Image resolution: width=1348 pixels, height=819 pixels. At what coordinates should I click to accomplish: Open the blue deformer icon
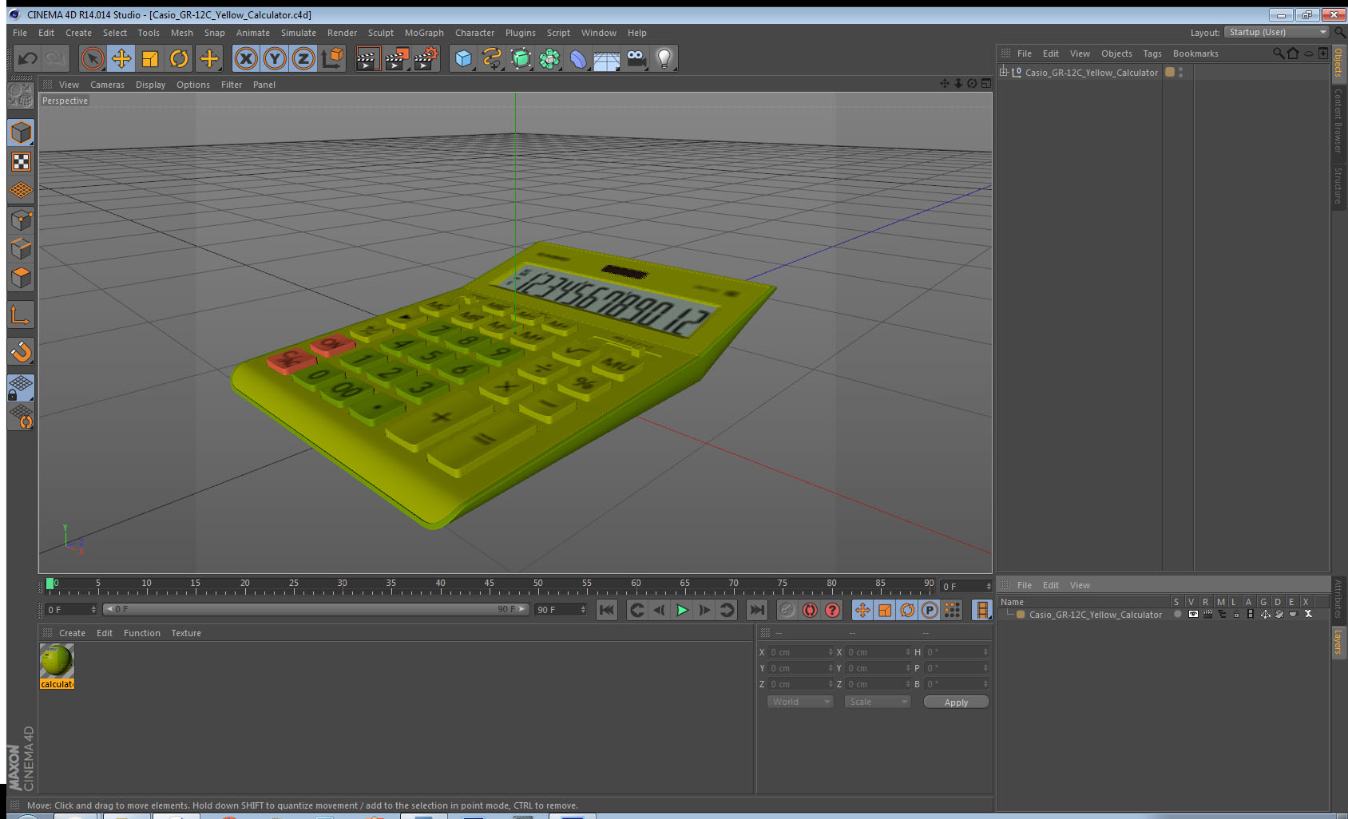pyautogui.click(x=578, y=58)
